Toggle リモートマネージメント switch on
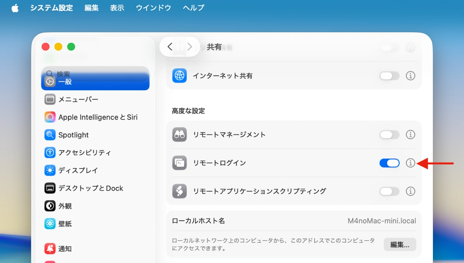 pyautogui.click(x=389, y=134)
